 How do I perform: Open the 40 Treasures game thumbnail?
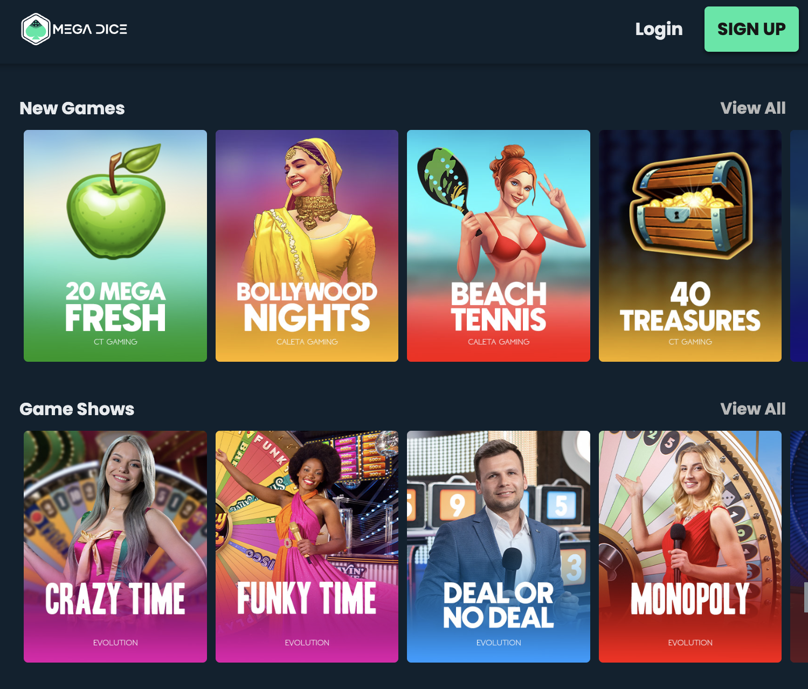coord(690,246)
